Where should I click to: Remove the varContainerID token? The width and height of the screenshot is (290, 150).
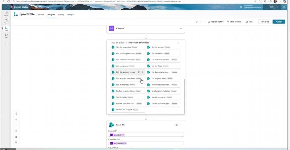pyautogui.click(x=125, y=143)
